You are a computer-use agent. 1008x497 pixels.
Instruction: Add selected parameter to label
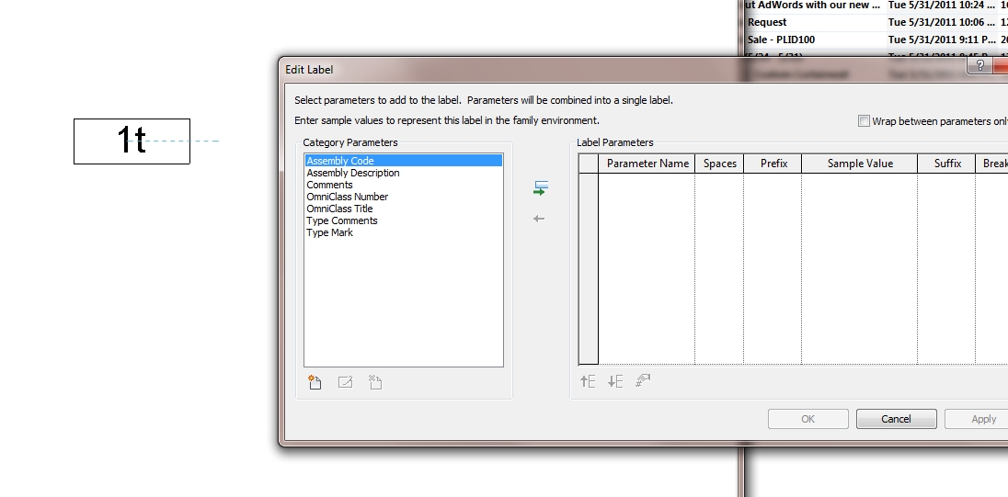click(540, 188)
